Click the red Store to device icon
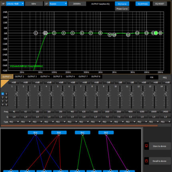Image resolution: width=172 pixels, height=172 pixels. 146,146
